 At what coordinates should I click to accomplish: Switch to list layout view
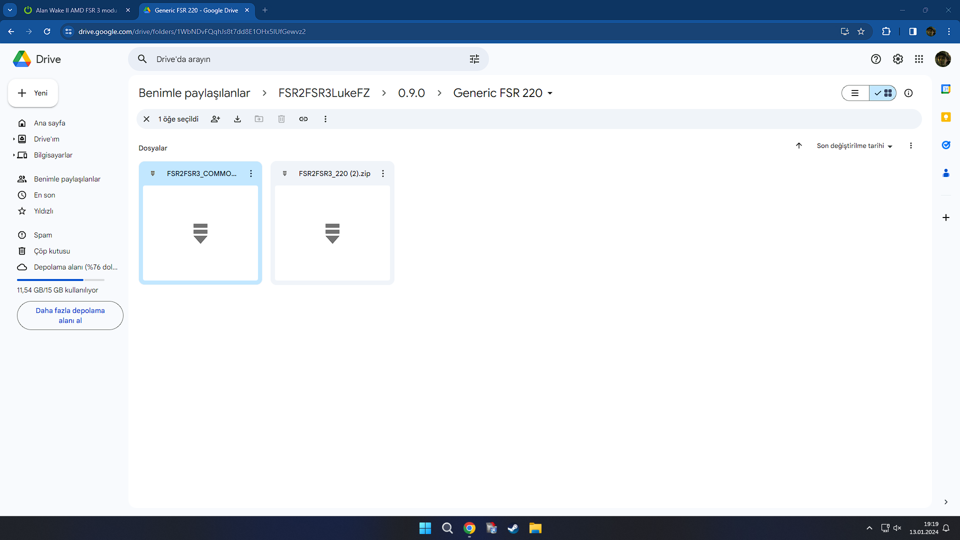[x=855, y=93]
